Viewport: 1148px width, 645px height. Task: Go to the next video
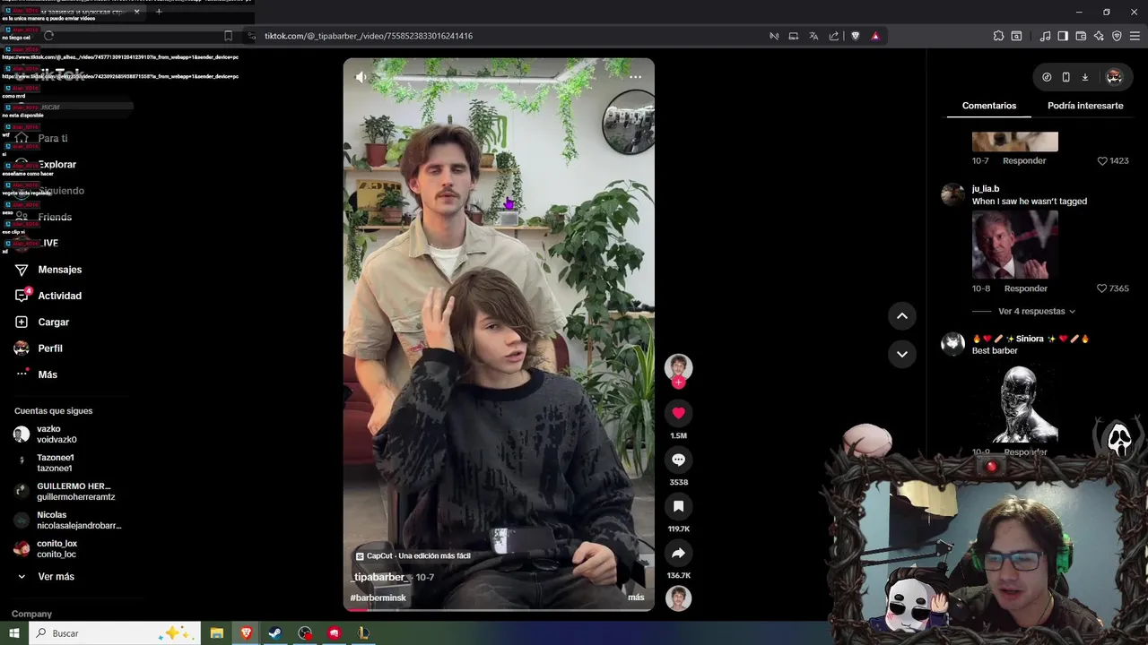(x=902, y=354)
